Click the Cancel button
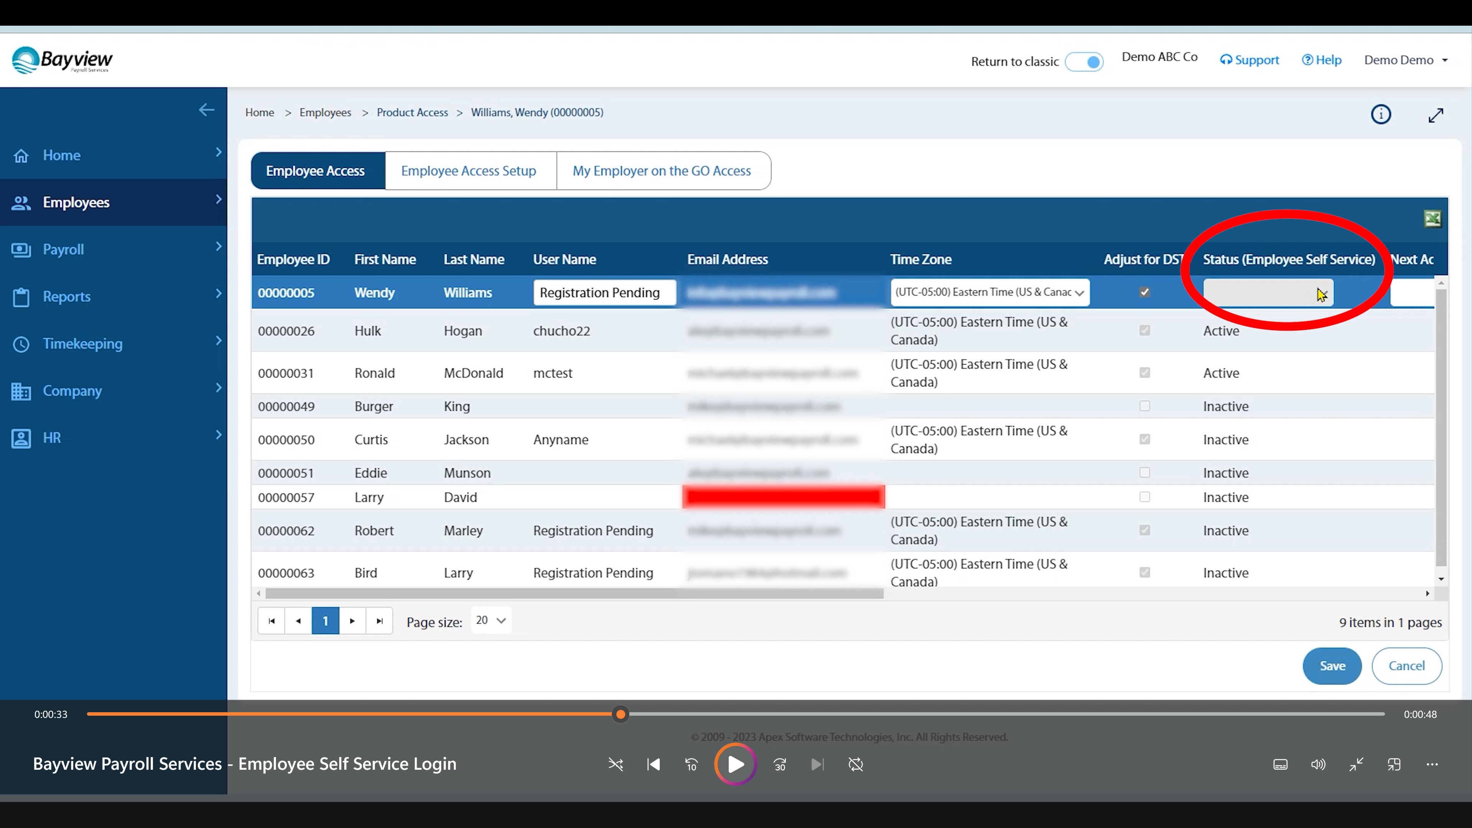Viewport: 1472px width, 828px height. click(x=1406, y=665)
